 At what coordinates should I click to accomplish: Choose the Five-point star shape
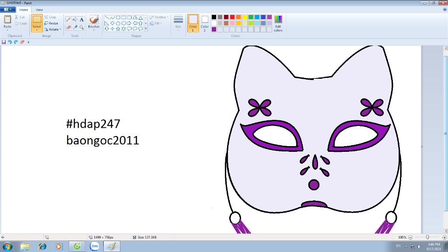[118, 28]
